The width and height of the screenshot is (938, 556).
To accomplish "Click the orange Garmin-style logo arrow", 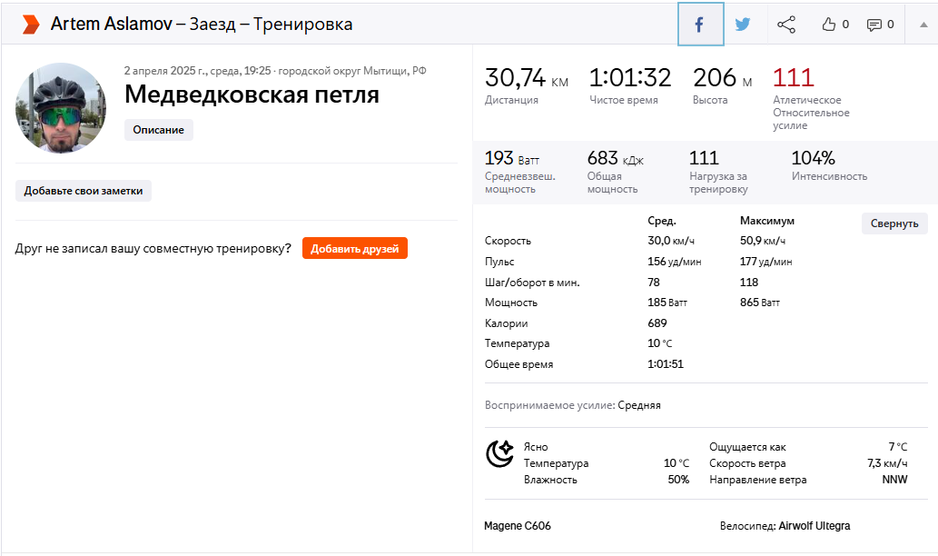I will click(30, 25).
